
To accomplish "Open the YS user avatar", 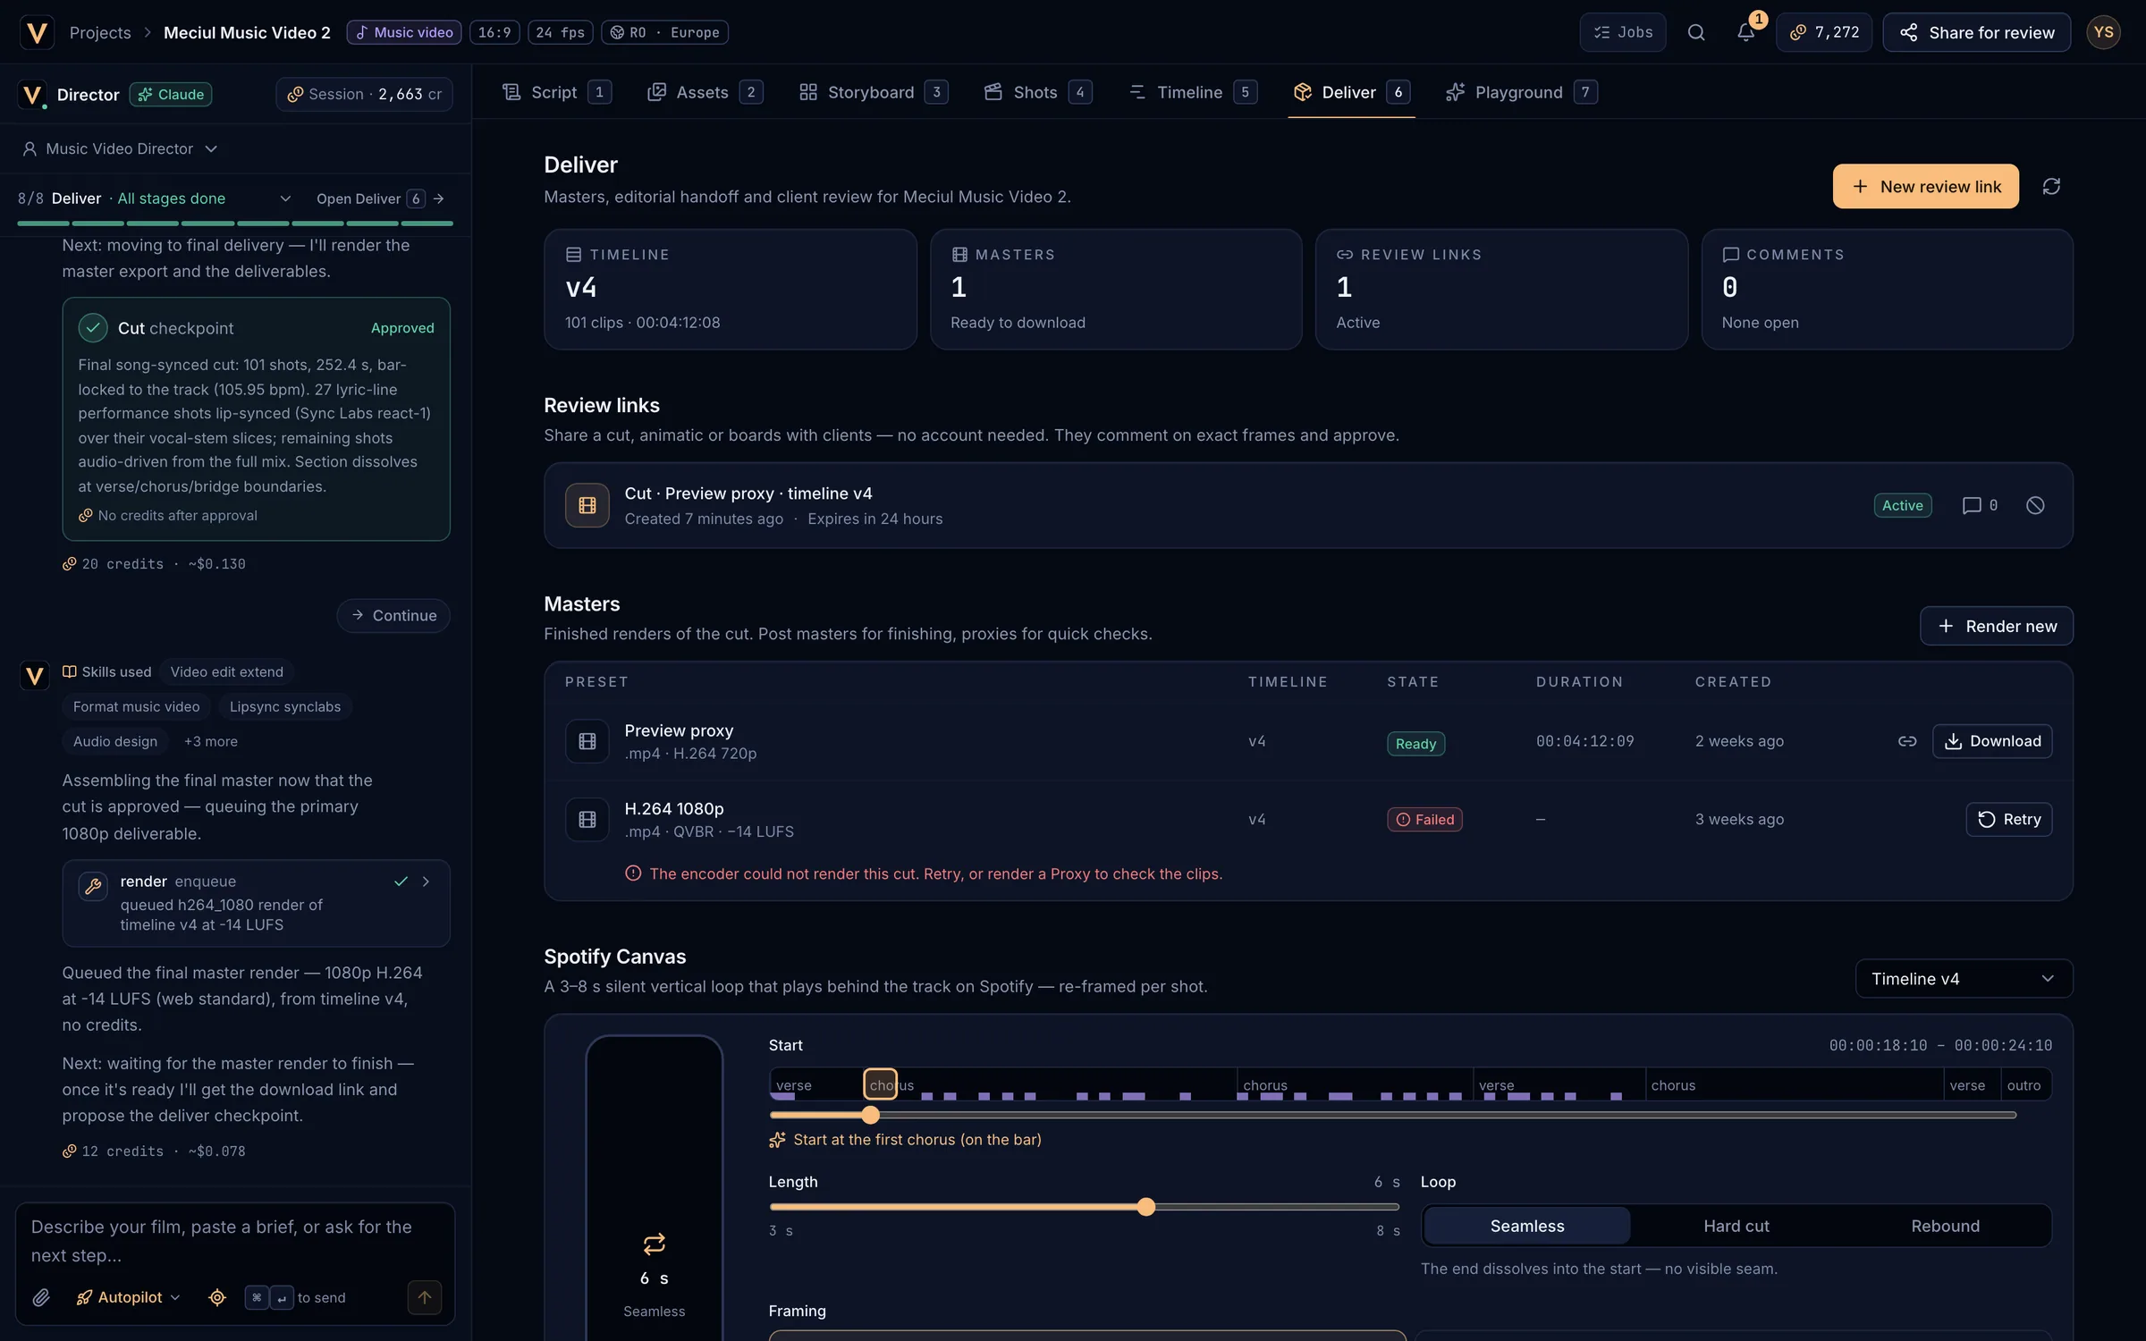I will (2103, 32).
